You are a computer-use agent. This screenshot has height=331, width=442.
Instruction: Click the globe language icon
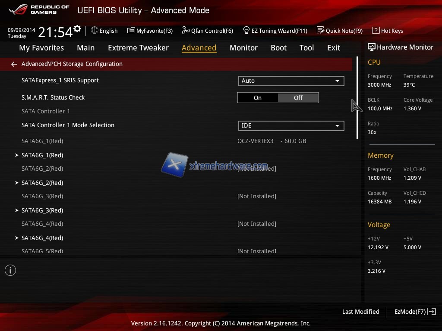[95, 31]
